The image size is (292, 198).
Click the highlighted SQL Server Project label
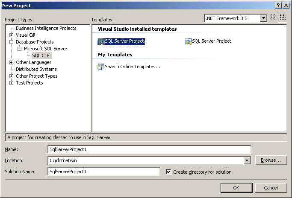tap(124, 41)
